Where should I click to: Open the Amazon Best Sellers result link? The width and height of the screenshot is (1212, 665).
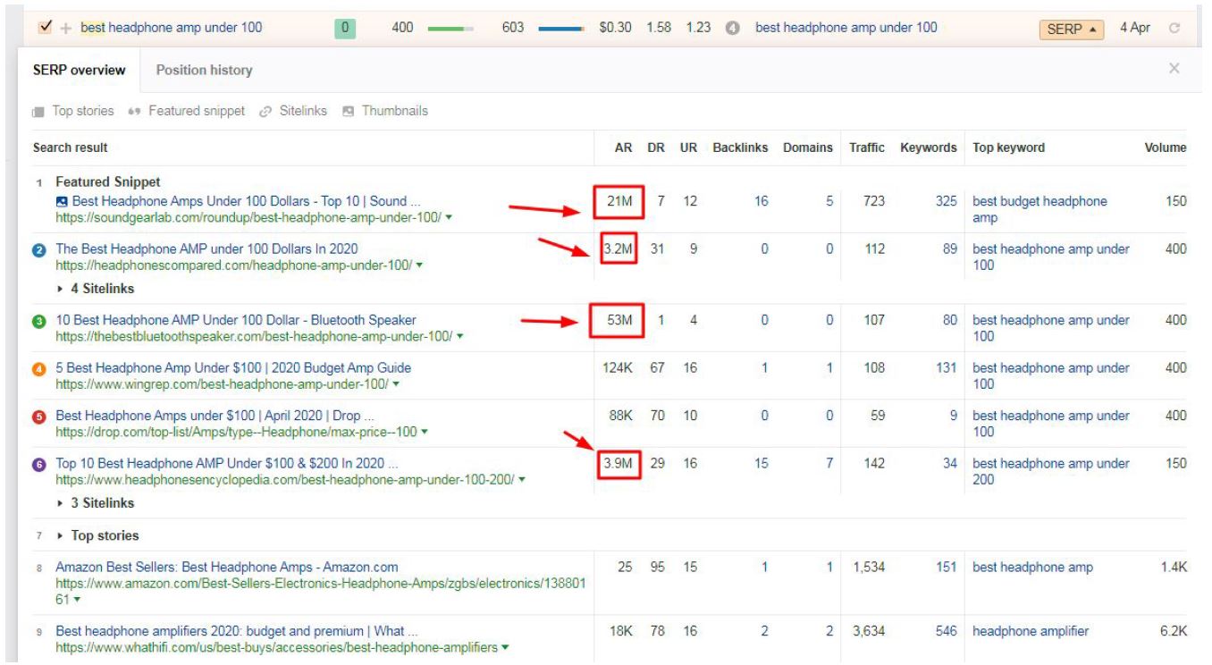[x=227, y=568]
